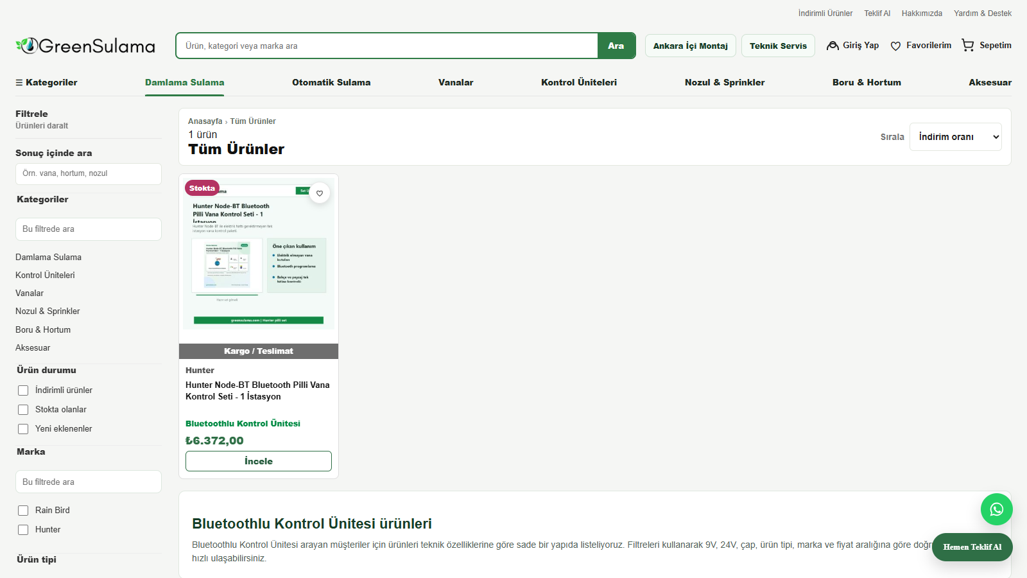Visit the Hakkımızda link
Image resolution: width=1027 pixels, height=578 pixels.
[x=922, y=13]
